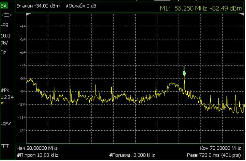This screenshot has height=161, width=246.
Task: Click the ПУ preamplifier label
Action: click(4, 52)
